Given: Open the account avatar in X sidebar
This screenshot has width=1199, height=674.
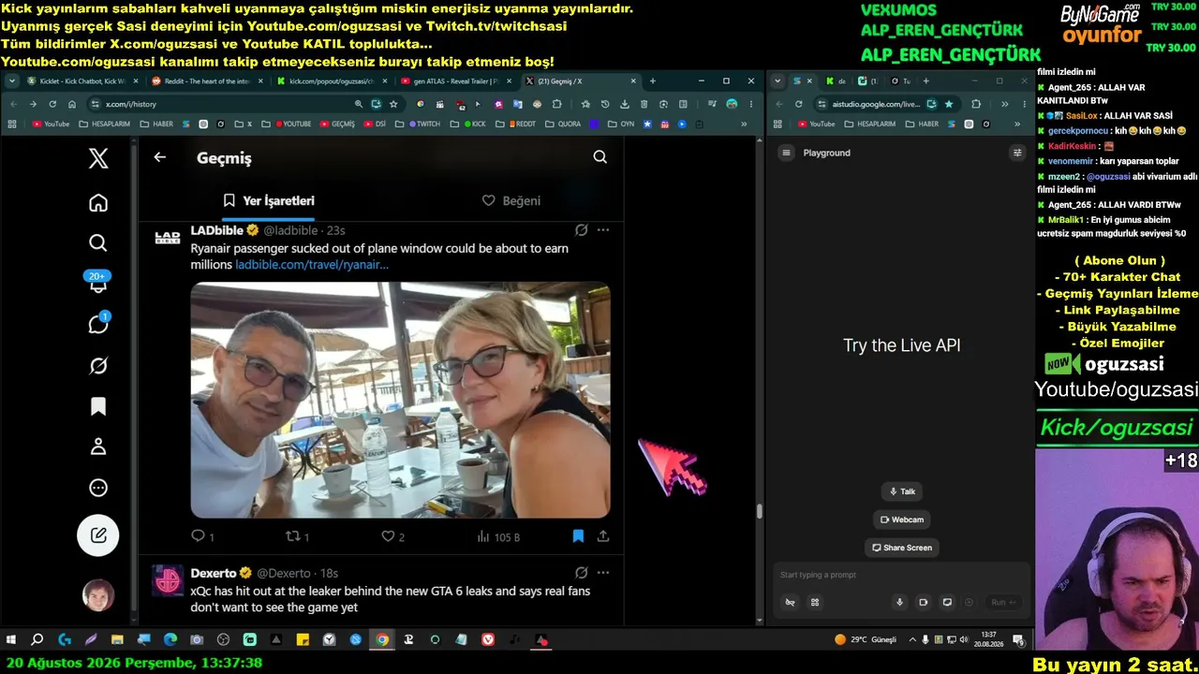Looking at the screenshot, I should pyautogui.click(x=98, y=594).
